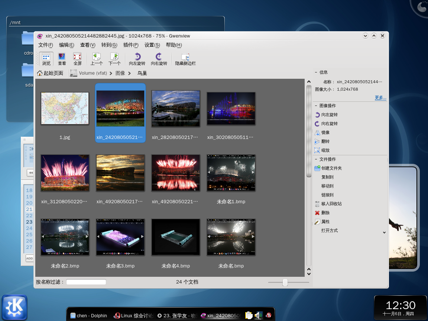This screenshot has width=428, height=321.
Task: Open the 文件(F) menu
Action: pyautogui.click(x=46, y=45)
